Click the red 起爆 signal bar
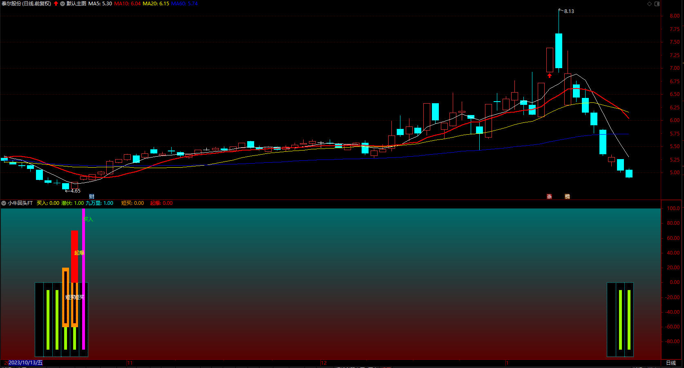The image size is (684, 368). [74, 257]
